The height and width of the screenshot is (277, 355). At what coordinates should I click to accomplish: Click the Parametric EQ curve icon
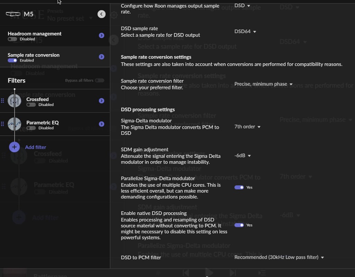(14, 124)
